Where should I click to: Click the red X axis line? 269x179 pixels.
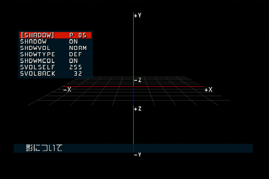(133, 87)
